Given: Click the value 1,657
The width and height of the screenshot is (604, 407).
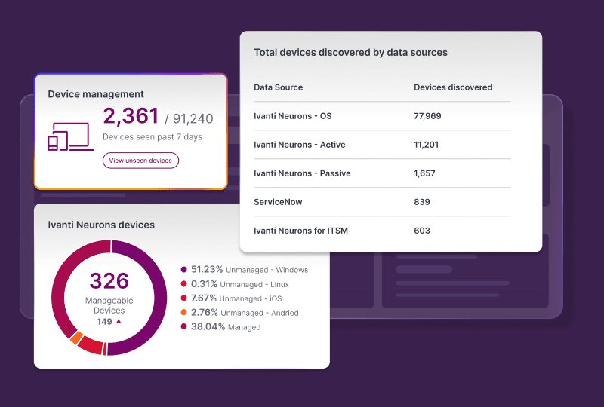Looking at the screenshot, I should (424, 173).
